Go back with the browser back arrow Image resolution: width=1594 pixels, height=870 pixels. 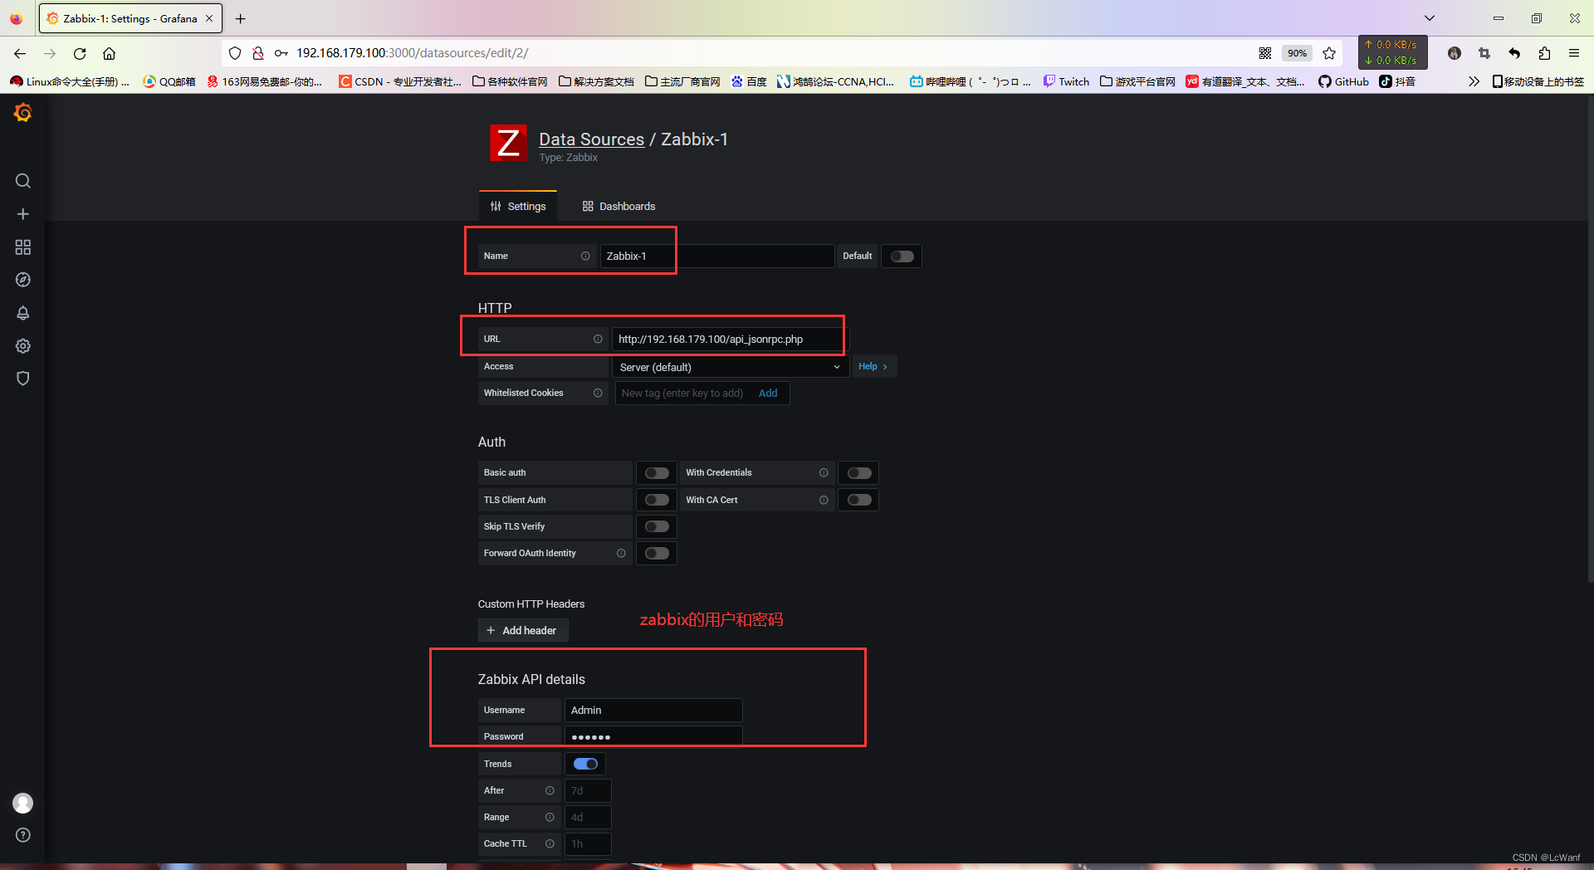(x=20, y=53)
